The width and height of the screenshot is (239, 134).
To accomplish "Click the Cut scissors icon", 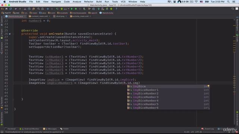I will click(x=25, y=9).
